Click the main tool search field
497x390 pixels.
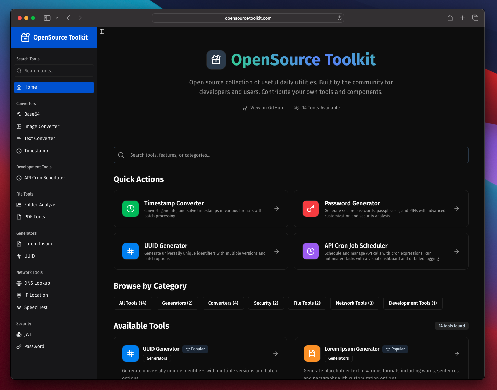(291, 155)
